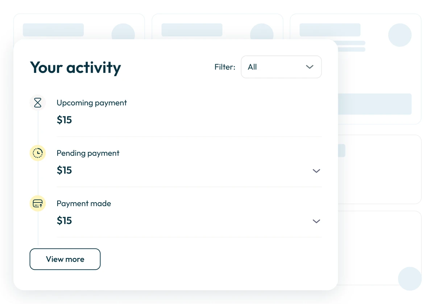The image size is (435, 304).
Task: Select the Pending payment label
Action: click(x=88, y=153)
